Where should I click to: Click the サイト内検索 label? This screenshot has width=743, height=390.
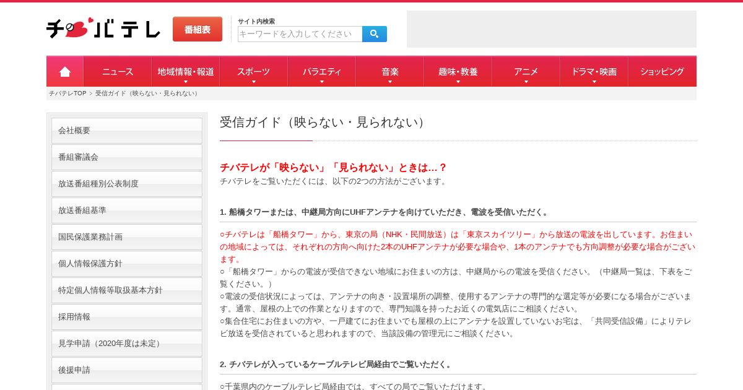click(x=256, y=21)
